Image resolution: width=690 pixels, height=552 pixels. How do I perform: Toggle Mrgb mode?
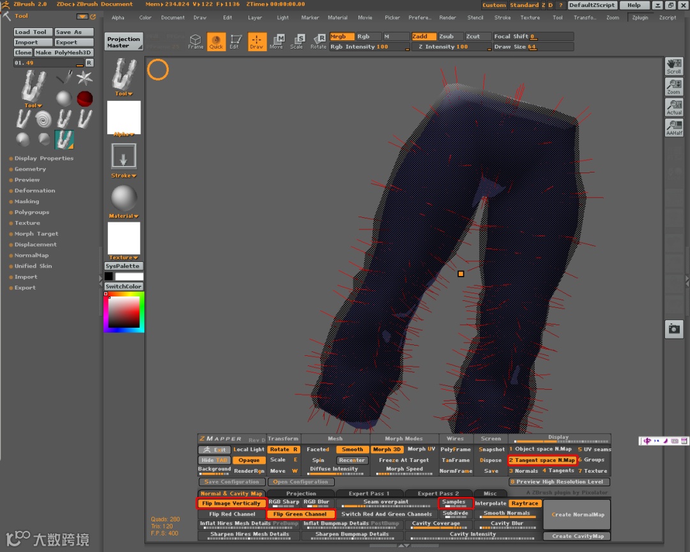pyautogui.click(x=341, y=36)
